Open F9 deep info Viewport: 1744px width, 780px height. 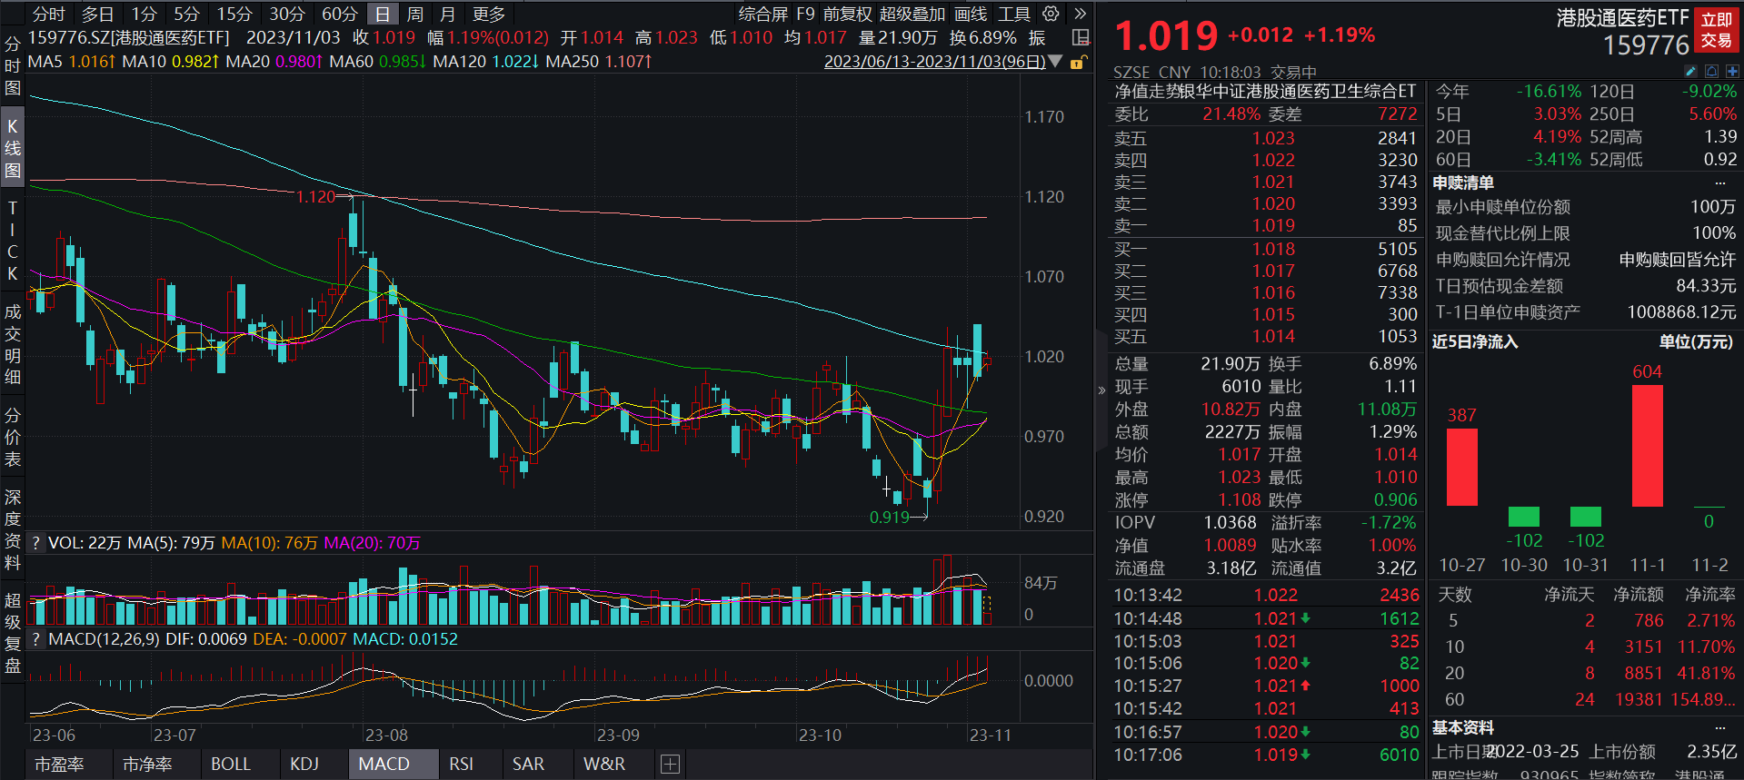tap(806, 14)
